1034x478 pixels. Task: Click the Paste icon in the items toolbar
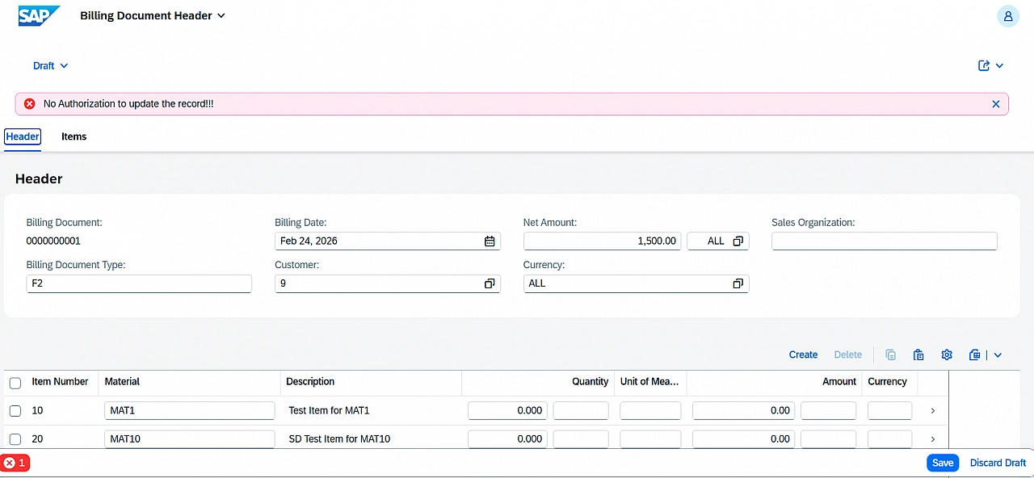(x=918, y=354)
